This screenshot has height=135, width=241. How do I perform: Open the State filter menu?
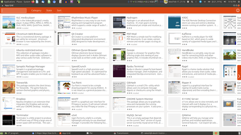coord(49,10)
